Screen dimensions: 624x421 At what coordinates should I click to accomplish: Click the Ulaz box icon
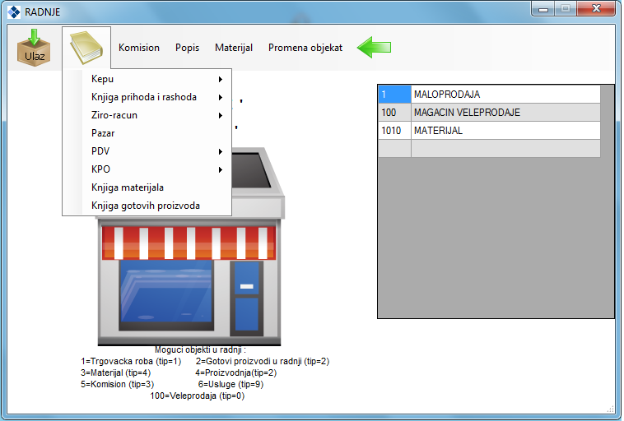[x=34, y=48]
